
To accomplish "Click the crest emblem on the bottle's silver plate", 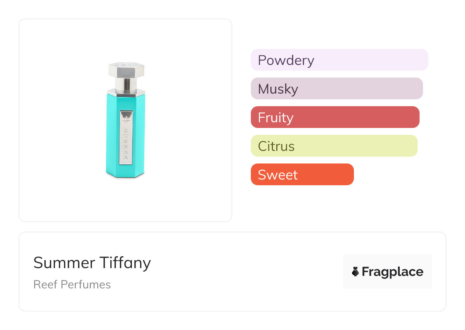I will click(126, 118).
